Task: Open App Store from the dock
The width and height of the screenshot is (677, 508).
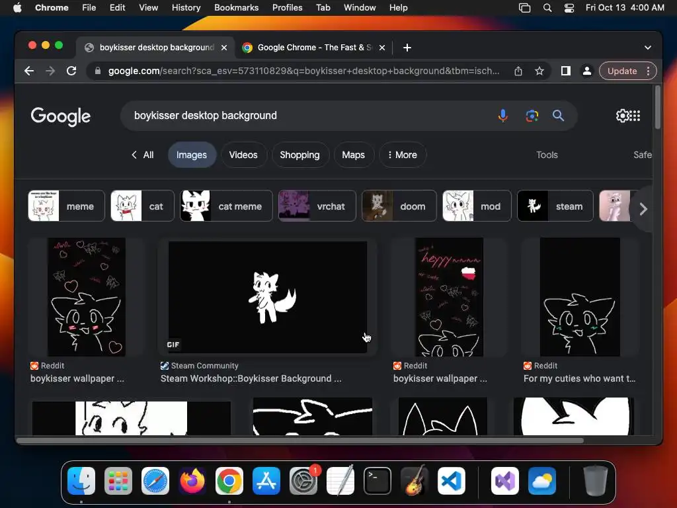Action: (266, 481)
